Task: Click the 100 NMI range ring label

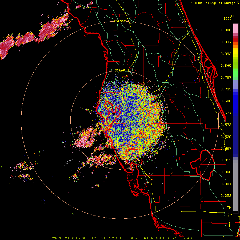Action: click(120, 21)
